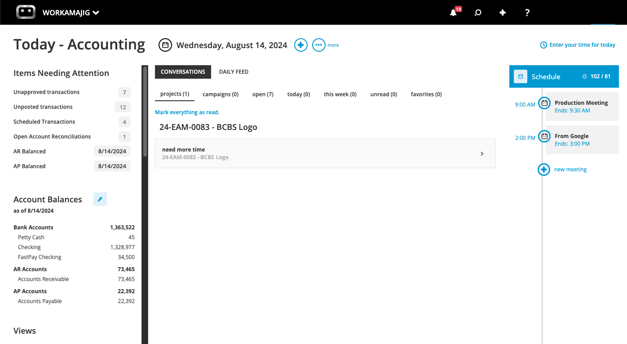Select the unread (0) filter tab
The width and height of the screenshot is (627, 344).
[x=384, y=94]
